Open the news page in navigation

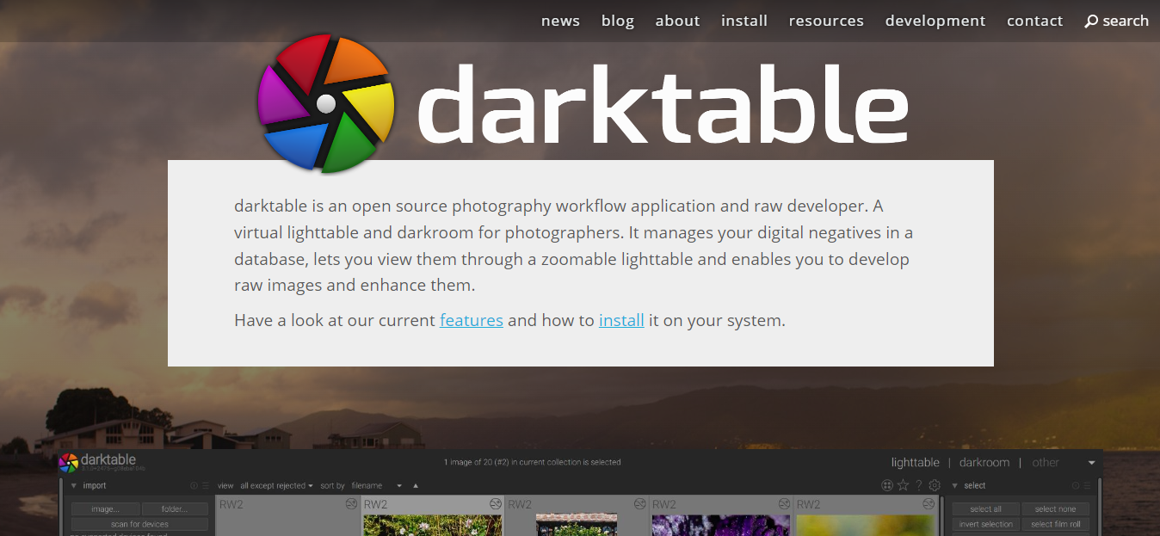560,21
